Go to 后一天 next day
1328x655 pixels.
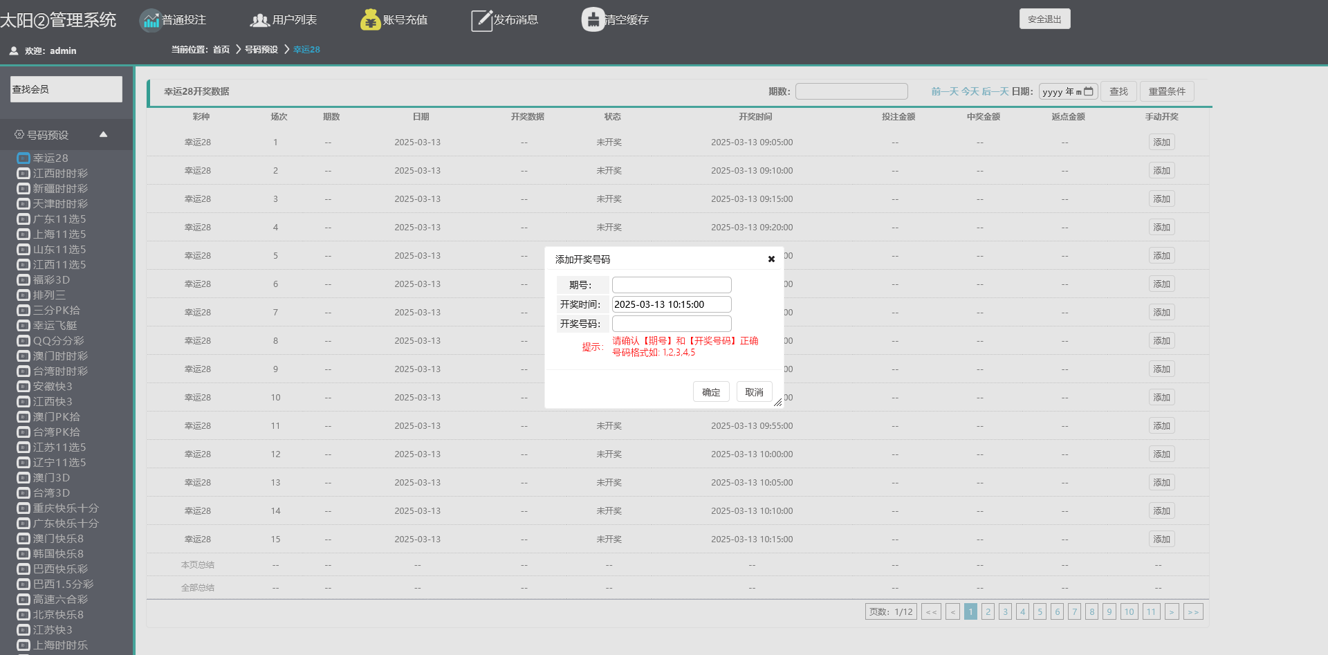tap(995, 91)
